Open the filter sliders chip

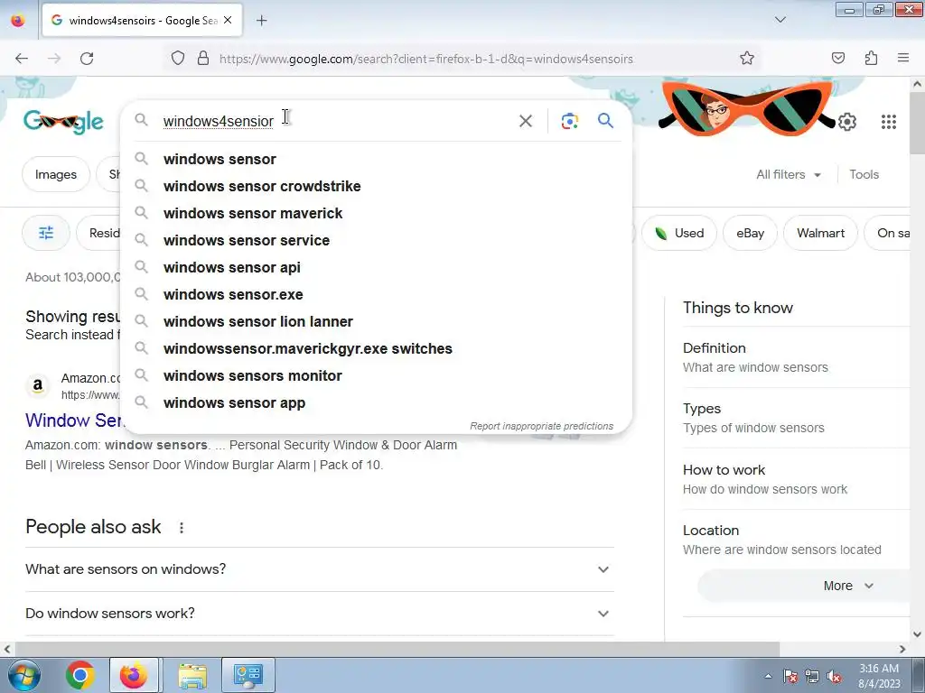point(46,233)
